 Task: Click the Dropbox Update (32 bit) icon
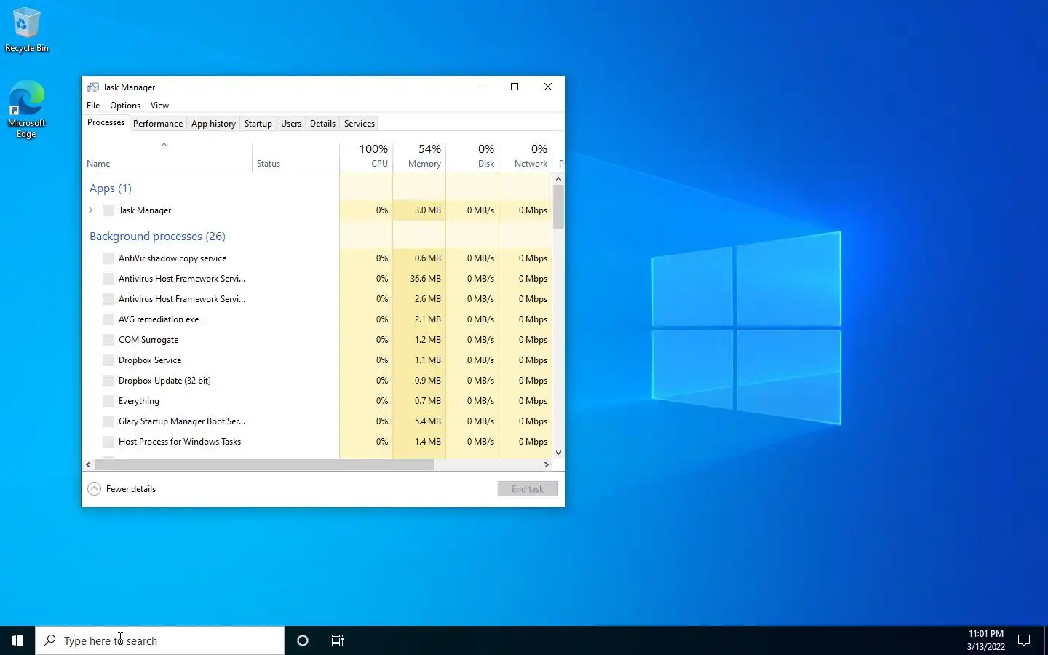point(108,381)
